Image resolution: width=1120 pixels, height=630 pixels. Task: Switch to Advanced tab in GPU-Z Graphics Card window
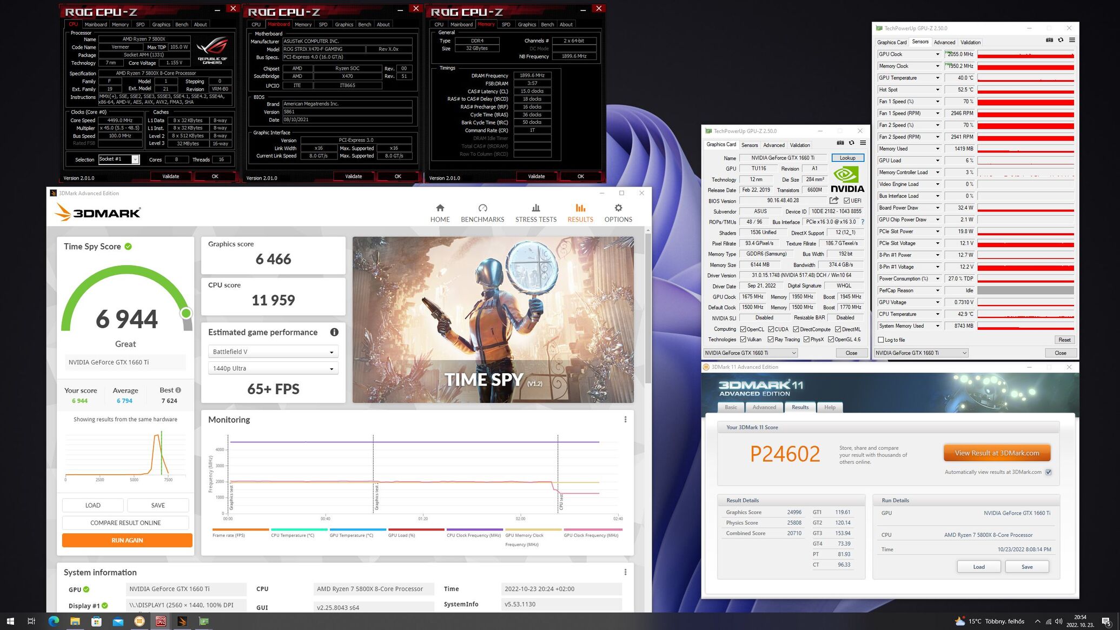click(x=773, y=145)
